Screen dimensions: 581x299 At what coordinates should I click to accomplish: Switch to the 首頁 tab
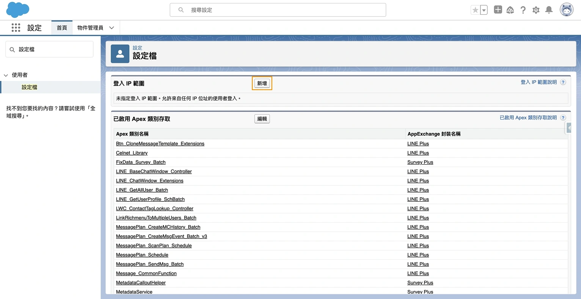61,27
